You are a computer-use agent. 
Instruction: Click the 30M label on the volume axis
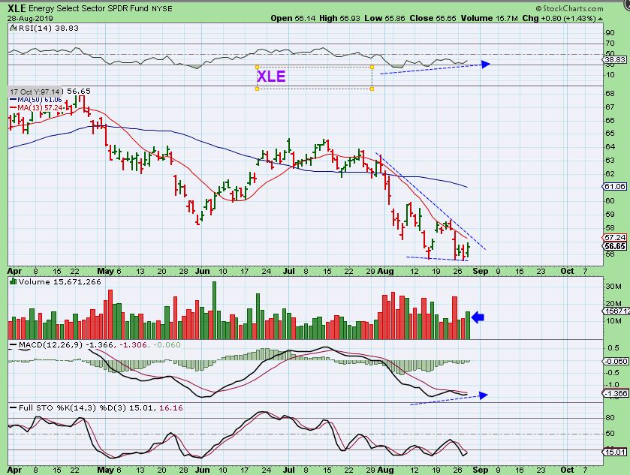coord(613,287)
